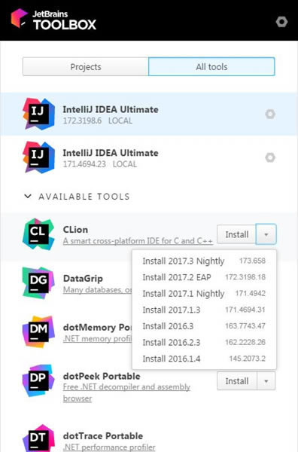
Task: Click the IntelliJ IDEA 172.3198.6 icon
Action: [38, 114]
